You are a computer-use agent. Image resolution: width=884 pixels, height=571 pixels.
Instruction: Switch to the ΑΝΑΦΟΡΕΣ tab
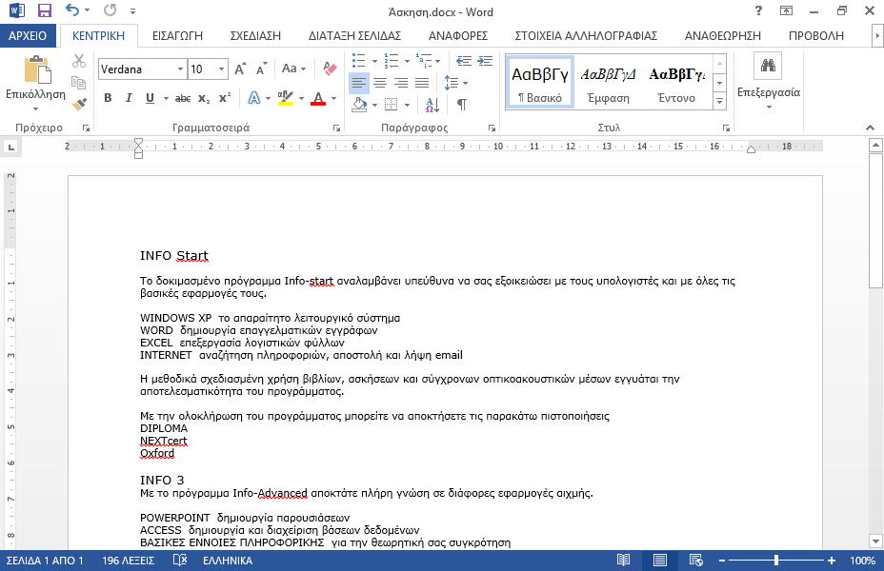tap(458, 35)
